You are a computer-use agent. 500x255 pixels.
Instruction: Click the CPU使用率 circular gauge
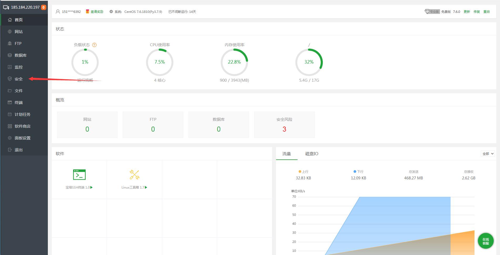pos(160,62)
